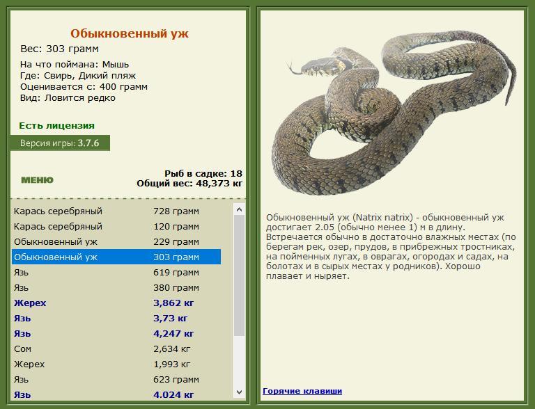Select Жерех 3,862 кг row
535x409 pixels.
point(116,303)
